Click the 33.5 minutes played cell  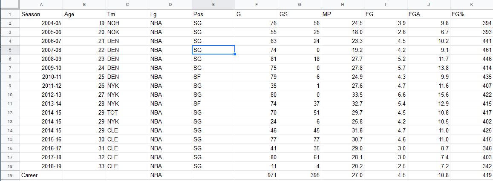click(342, 95)
